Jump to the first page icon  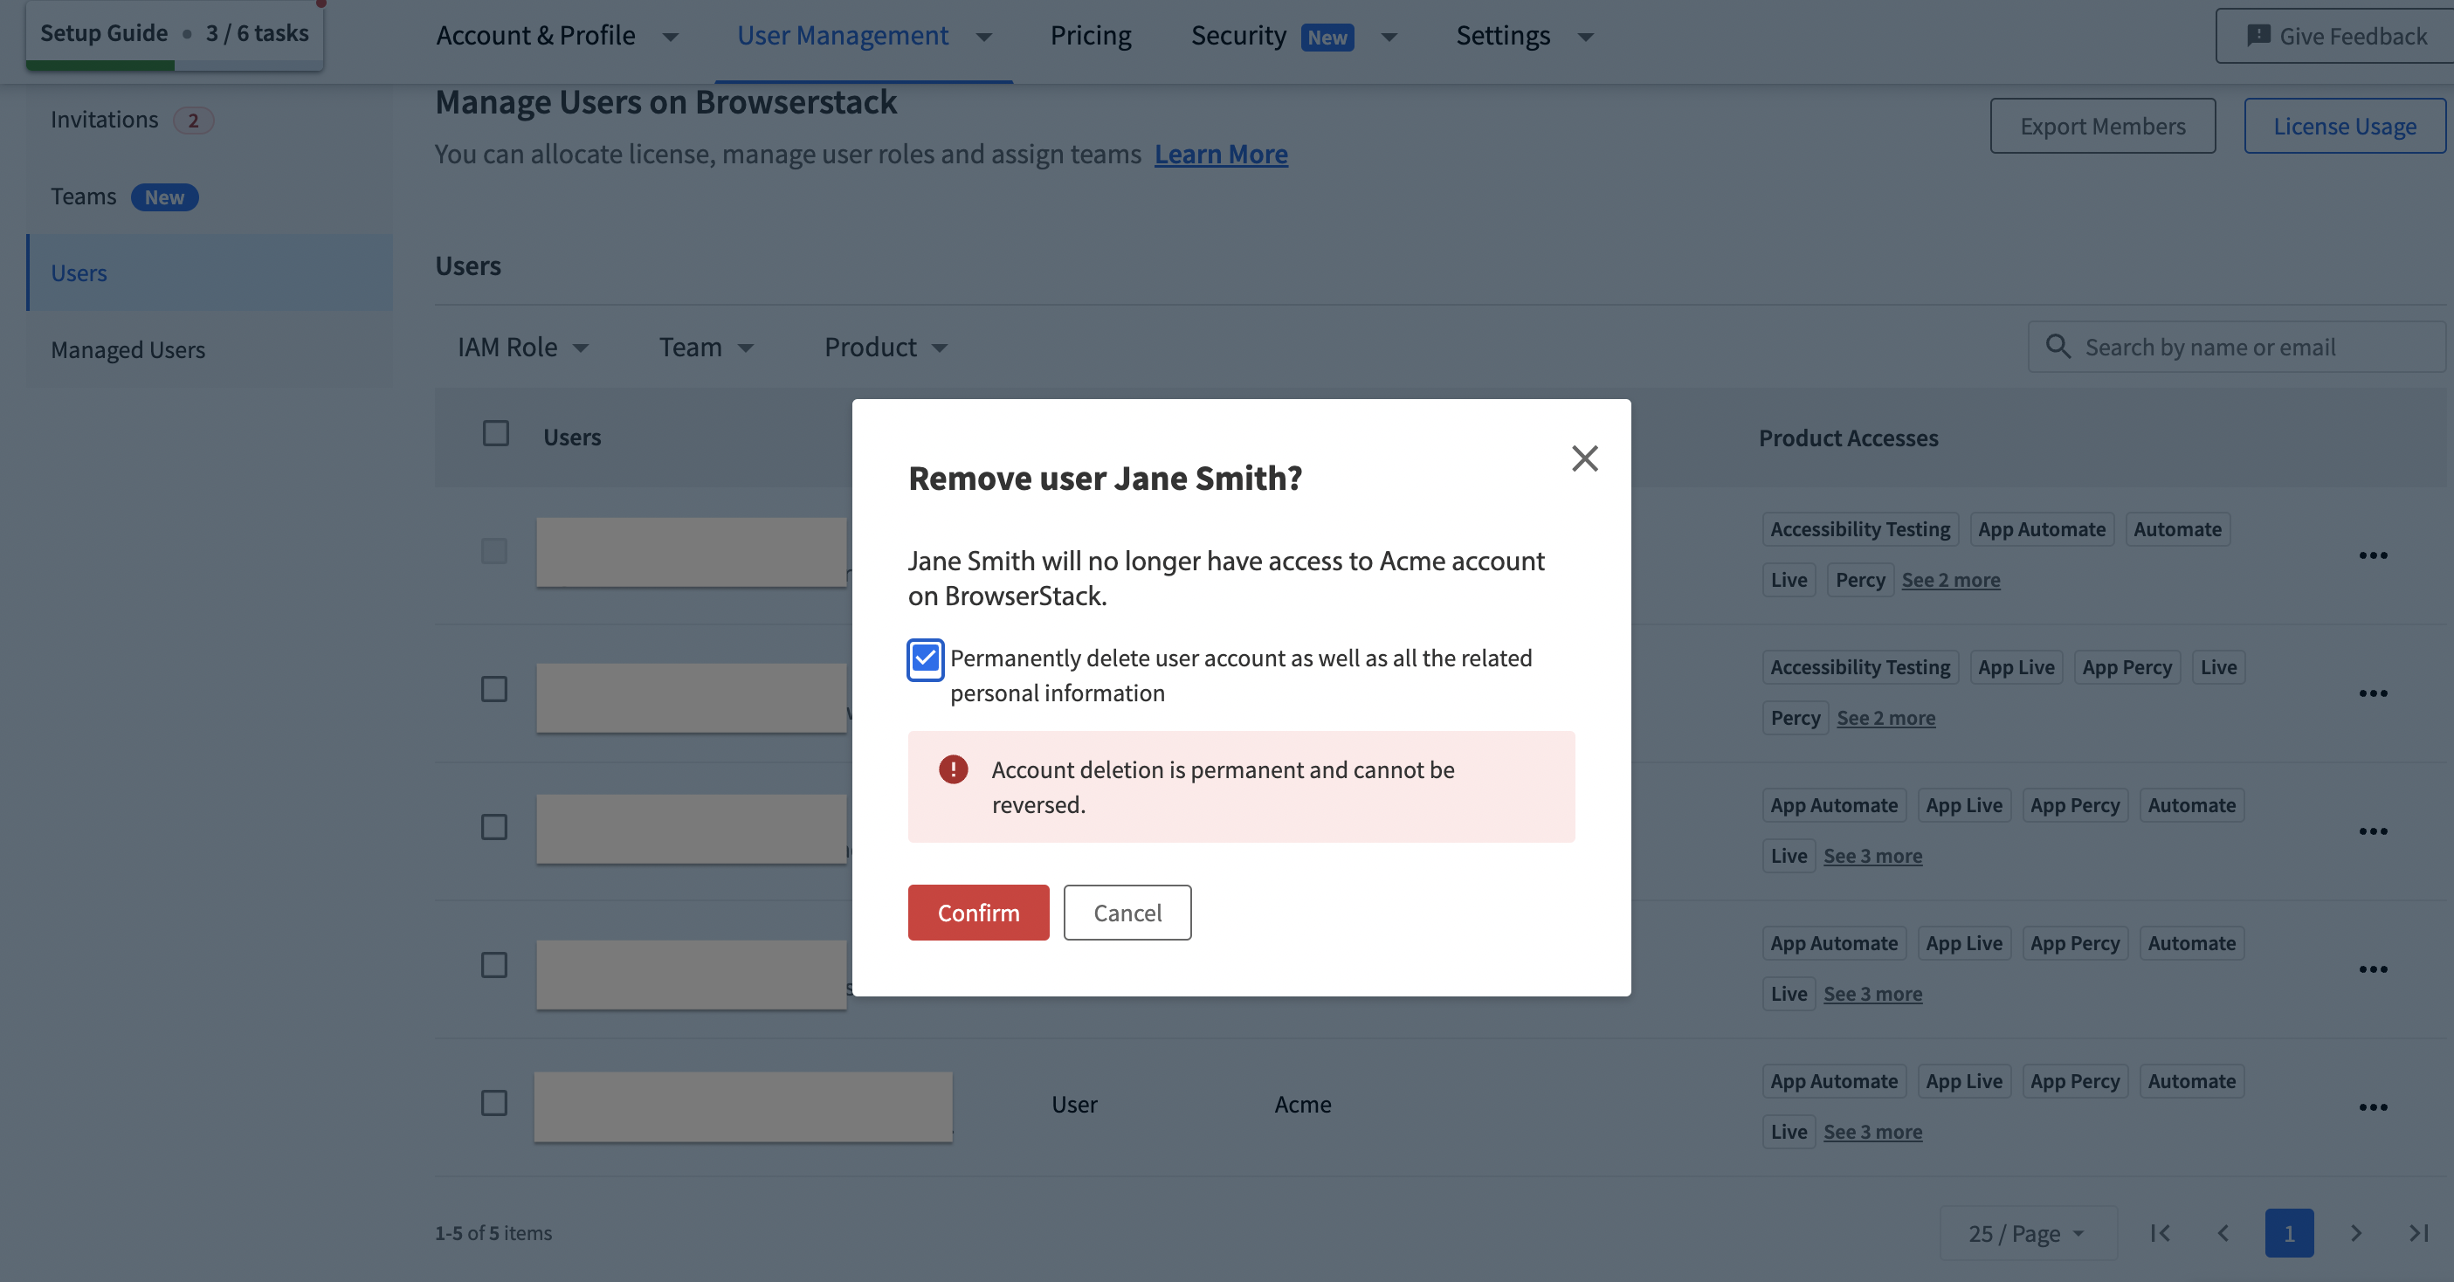point(2160,1232)
